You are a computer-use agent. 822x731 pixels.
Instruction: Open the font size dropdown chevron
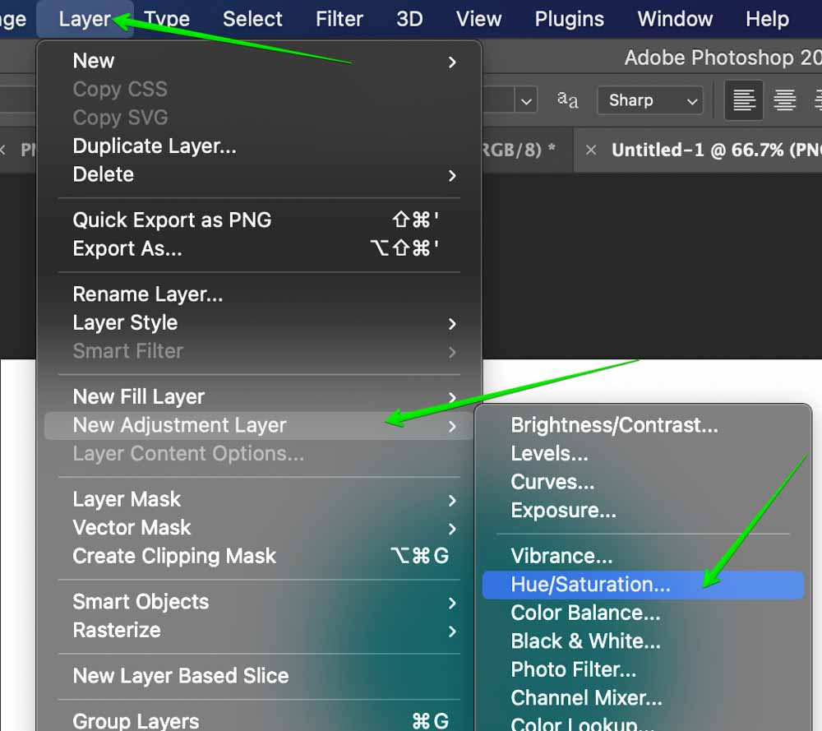point(525,99)
